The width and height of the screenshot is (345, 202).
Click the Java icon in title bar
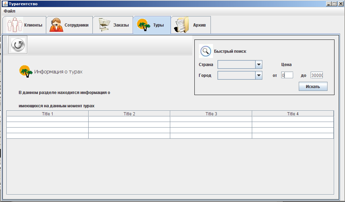[5, 4]
